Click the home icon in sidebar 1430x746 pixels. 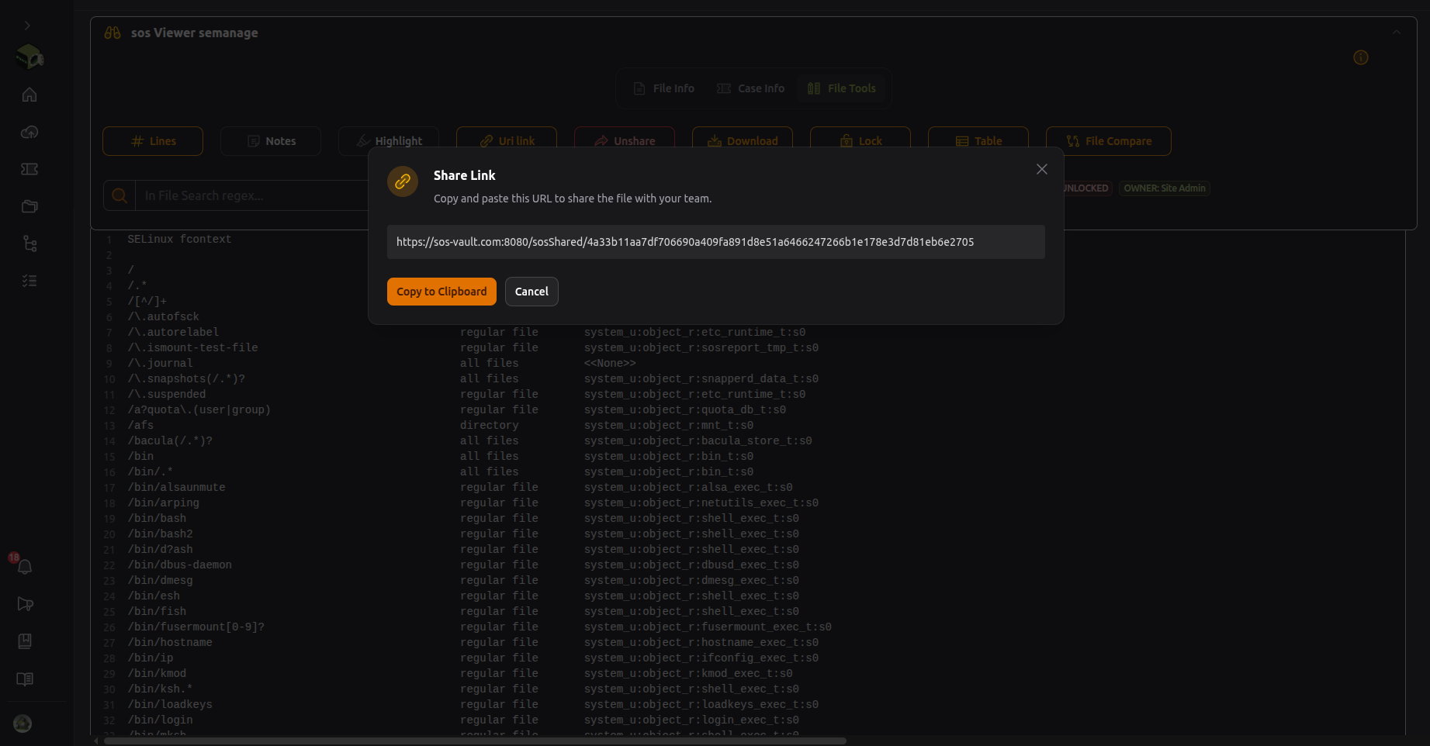29,95
